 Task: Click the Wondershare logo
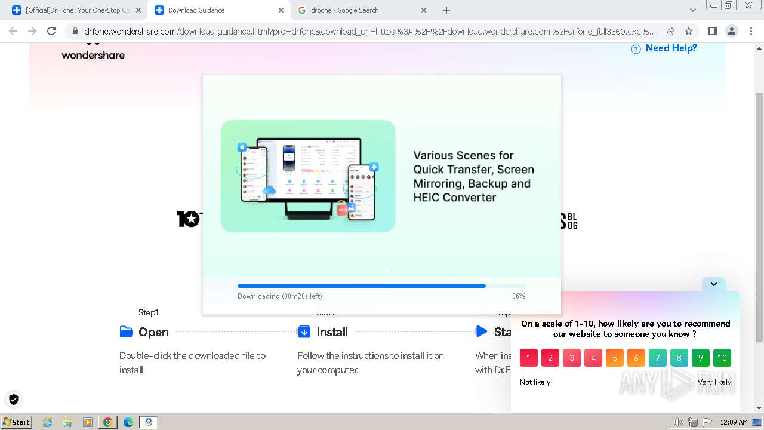(x=93, y=51)
